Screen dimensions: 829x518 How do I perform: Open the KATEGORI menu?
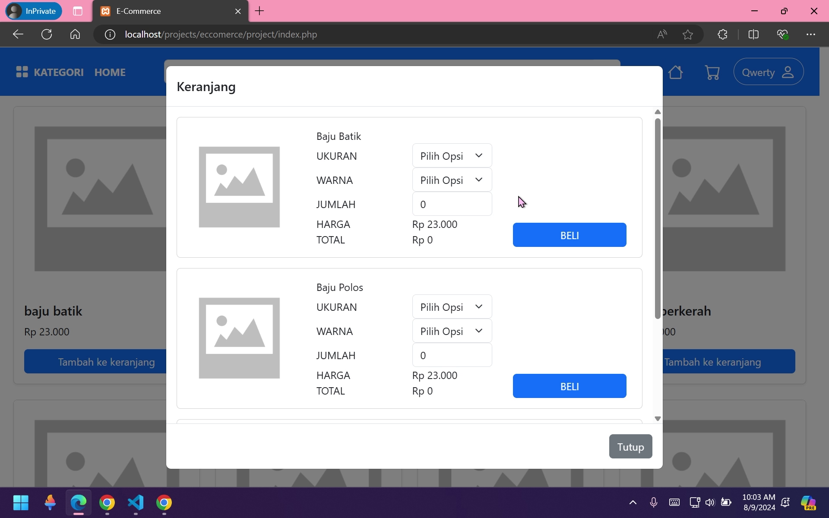click(50, 72)
